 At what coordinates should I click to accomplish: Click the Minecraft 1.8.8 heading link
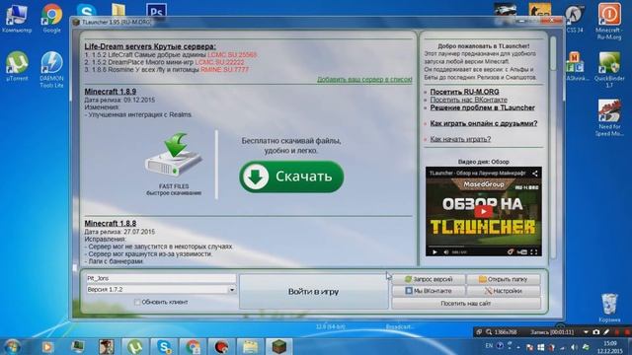pyautogui.click(x=110, y=224)
